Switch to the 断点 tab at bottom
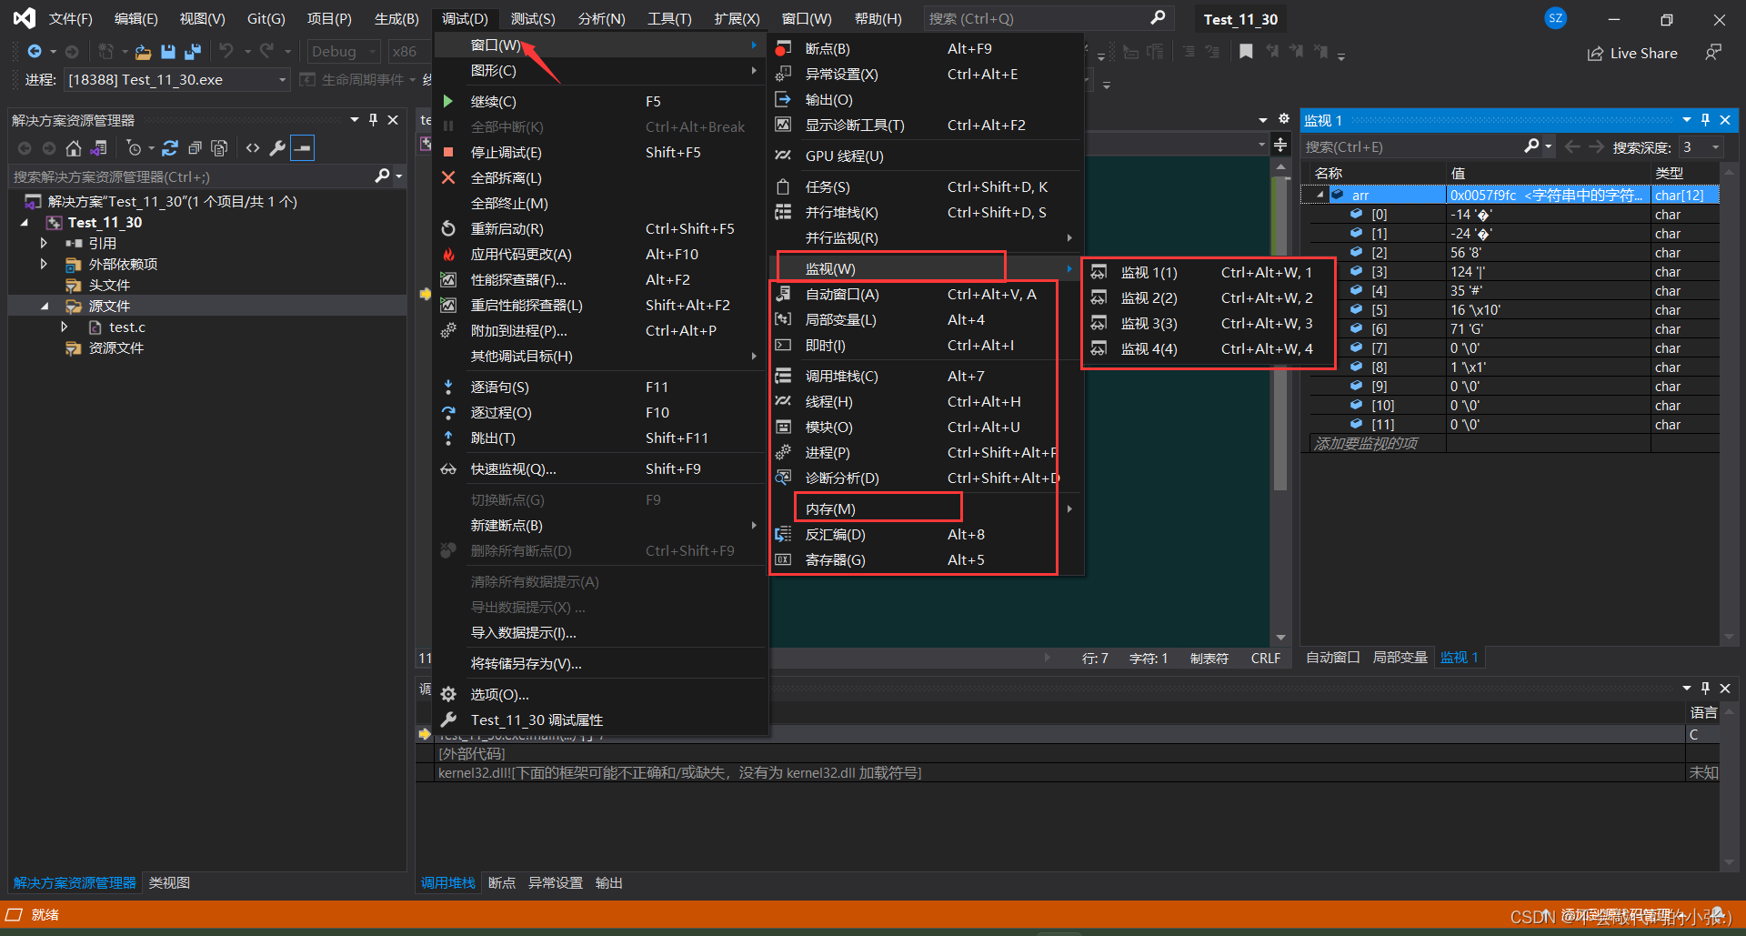 [502, 883]
